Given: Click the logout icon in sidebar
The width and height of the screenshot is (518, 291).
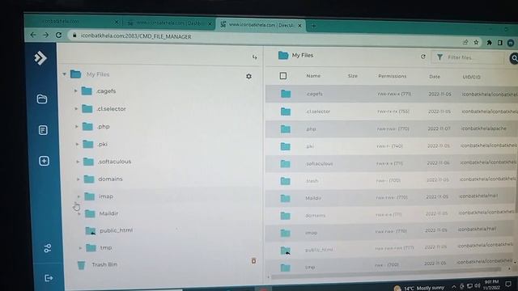Looking at the screenshot, I should tap(49, 278).
